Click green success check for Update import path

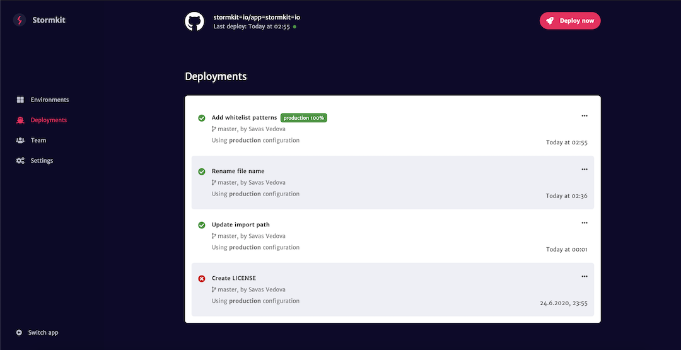click(202, 225)
